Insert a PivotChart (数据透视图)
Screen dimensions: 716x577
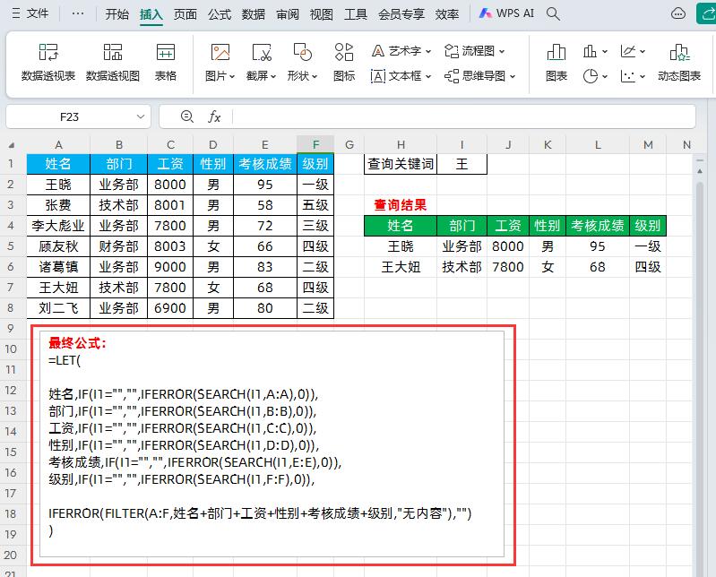113,63
